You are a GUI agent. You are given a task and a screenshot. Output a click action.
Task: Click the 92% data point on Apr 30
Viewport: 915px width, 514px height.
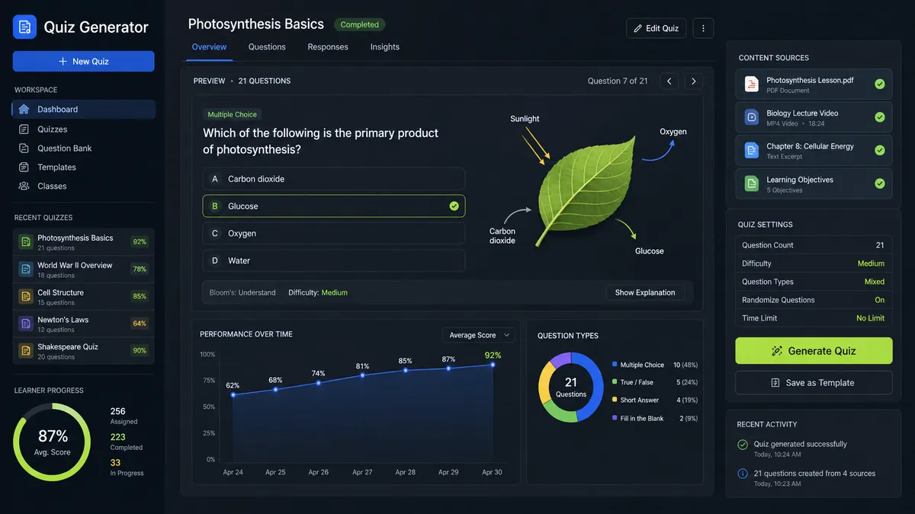[493, 365]
